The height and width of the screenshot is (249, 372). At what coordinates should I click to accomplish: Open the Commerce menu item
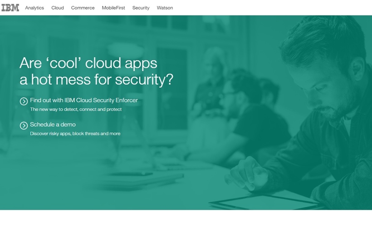tap(83, 8)
